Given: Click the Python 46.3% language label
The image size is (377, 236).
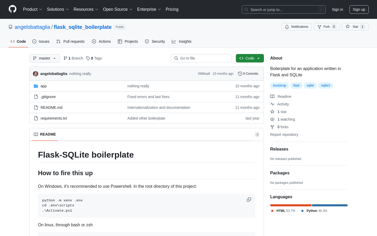Looking at the screenshot, I should point(314,211).
